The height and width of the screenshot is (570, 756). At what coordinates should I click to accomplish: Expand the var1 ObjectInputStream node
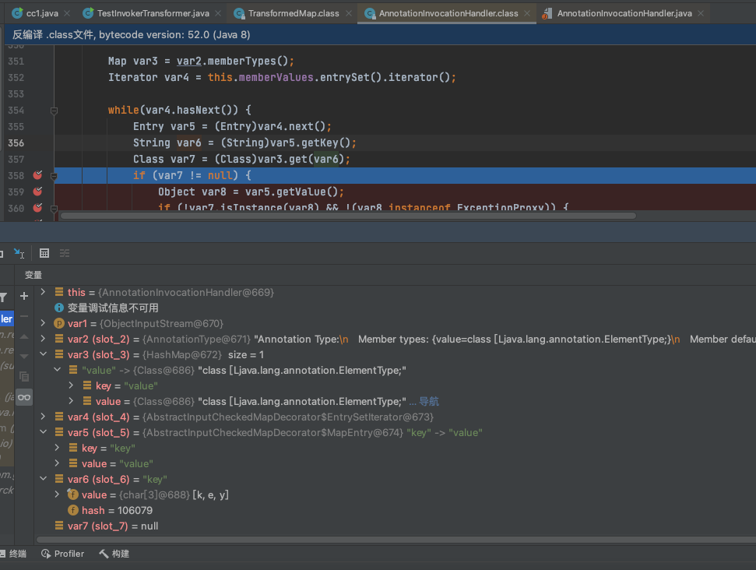coord(43,323)
